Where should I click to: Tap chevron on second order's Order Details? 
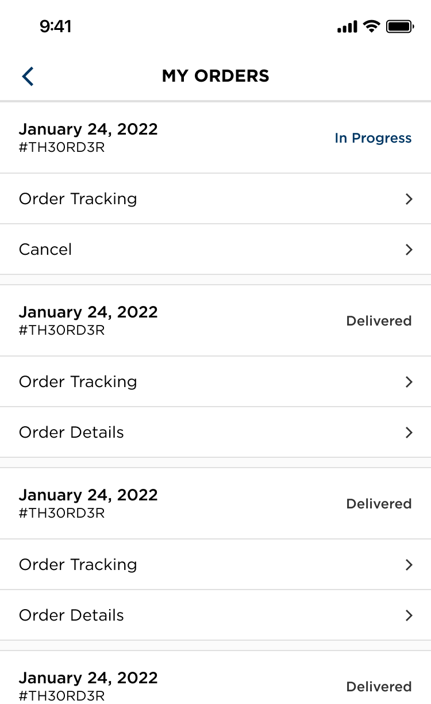(x=409, y=433)
